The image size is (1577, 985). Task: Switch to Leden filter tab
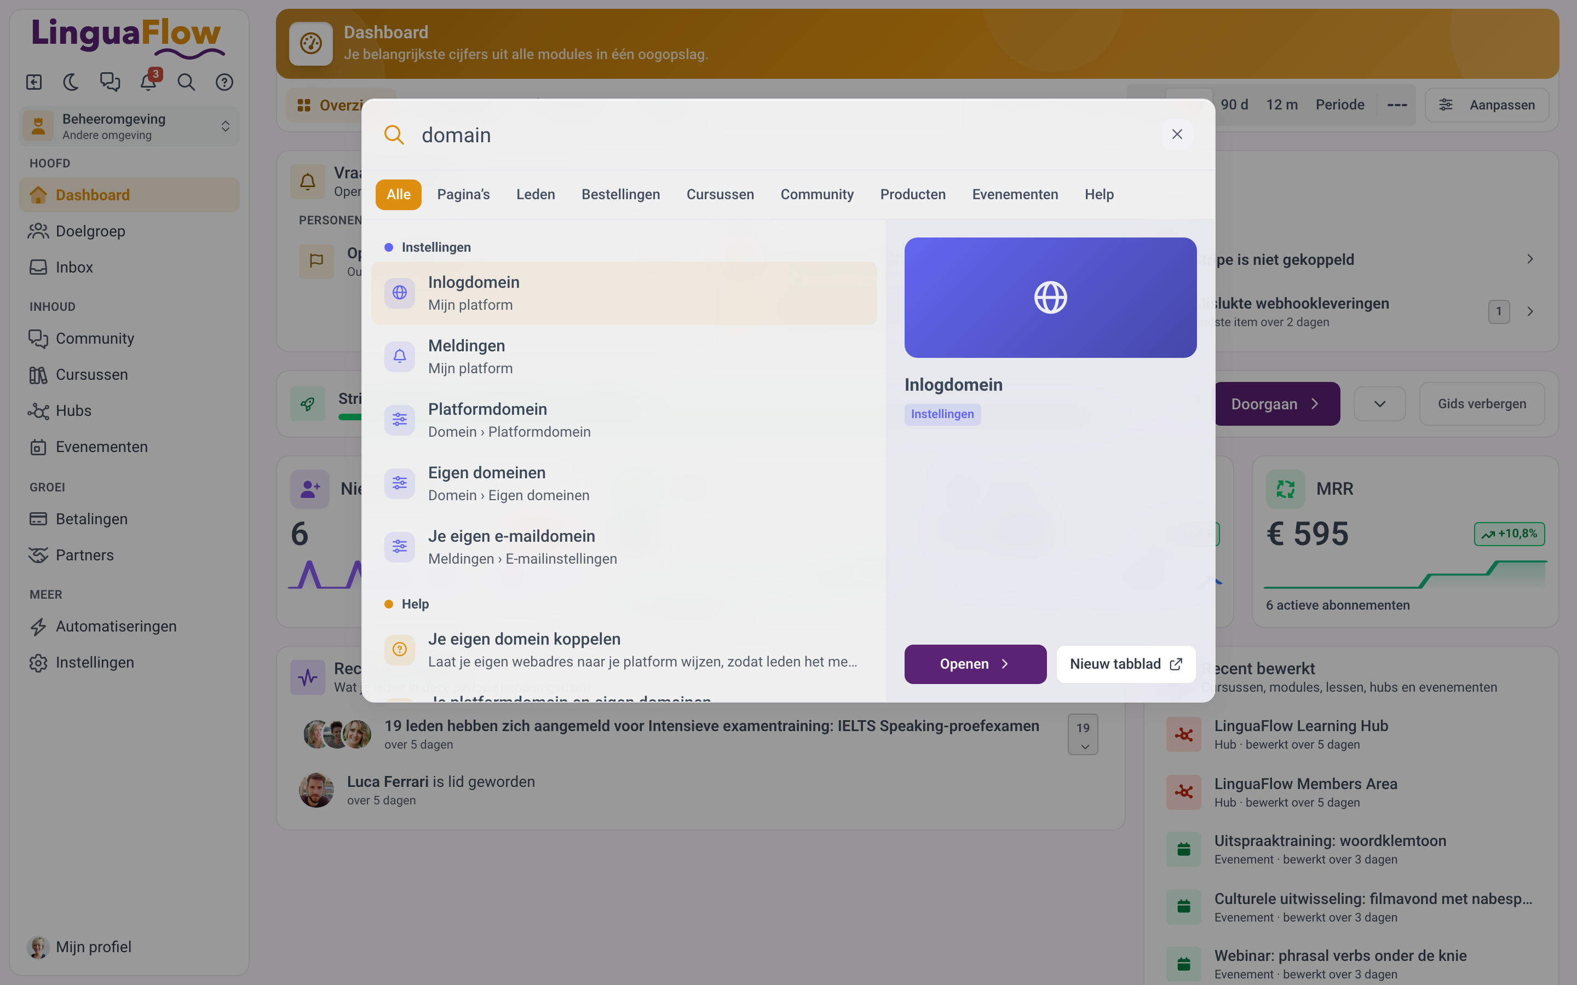536,194
